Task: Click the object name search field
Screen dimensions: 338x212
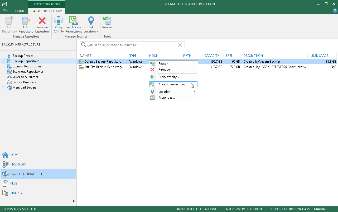Action: tap(132, 45)
